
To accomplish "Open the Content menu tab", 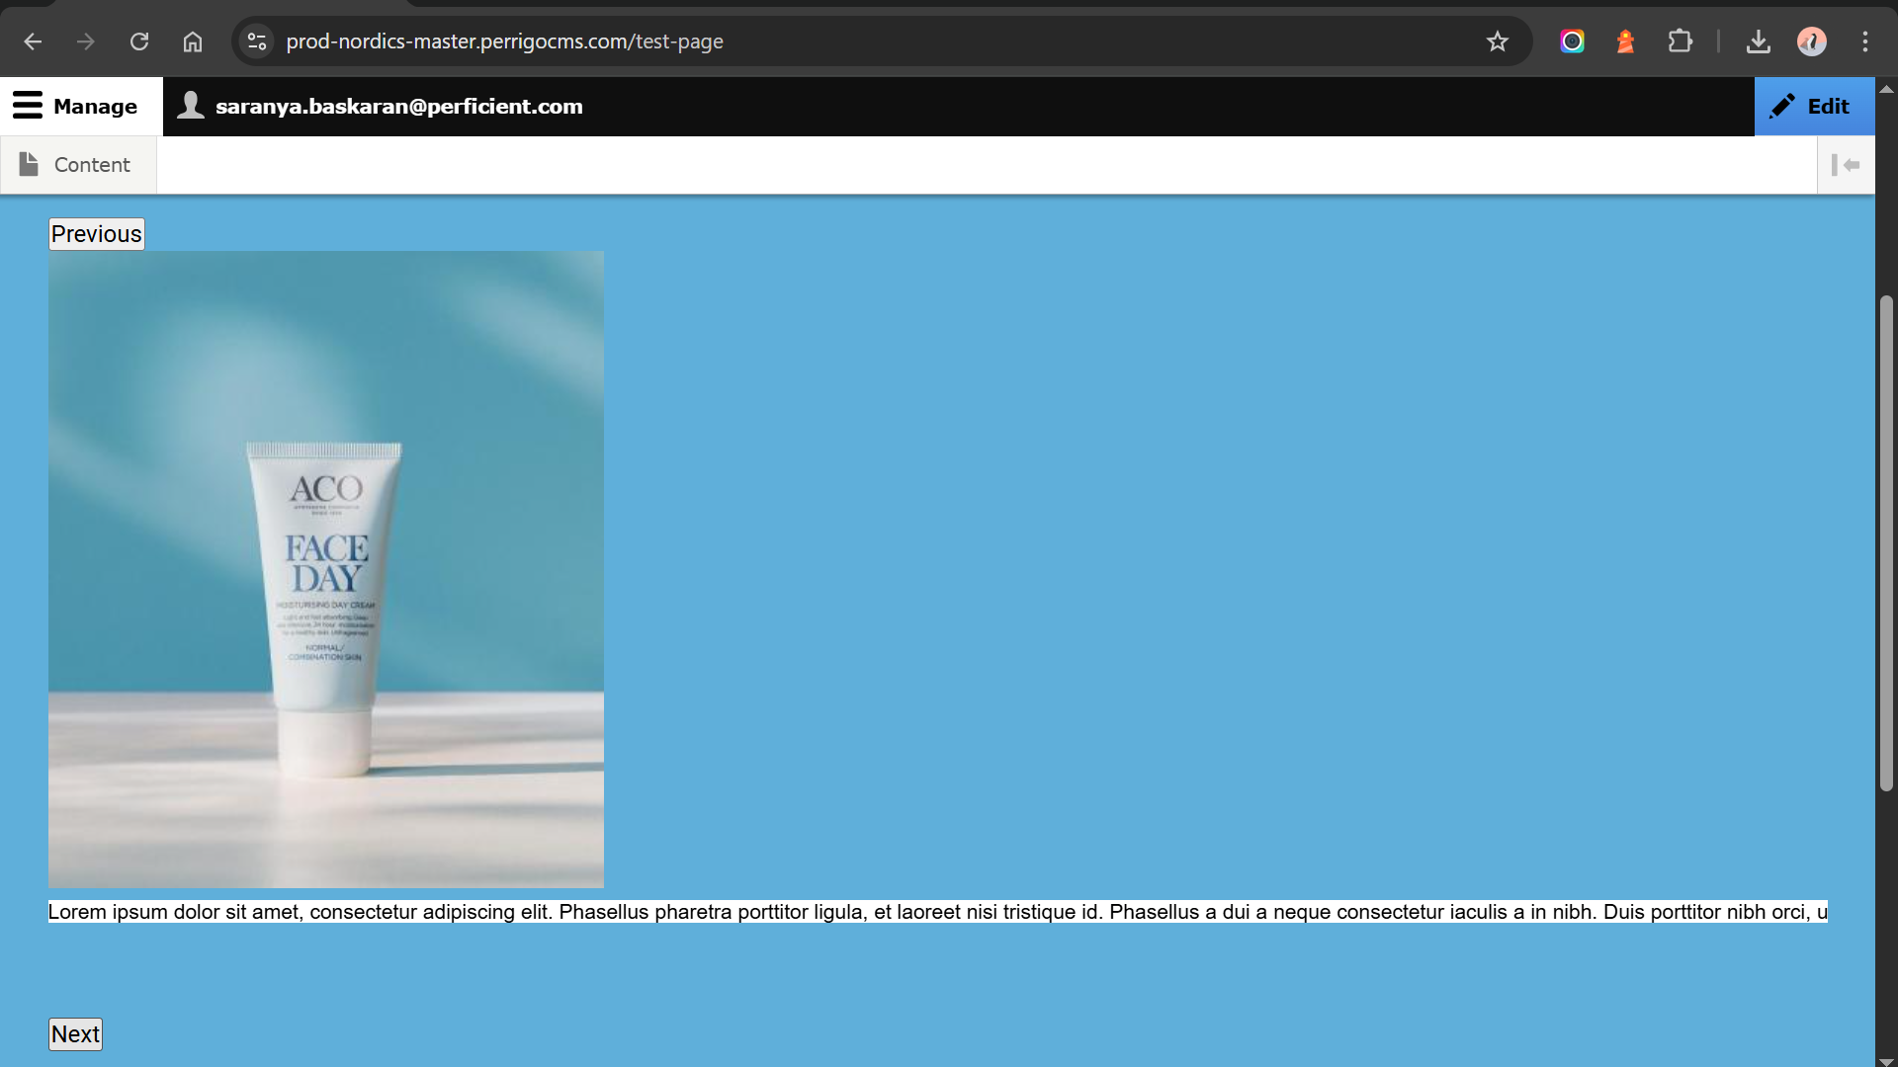I will pyautogui.click(x=78, y=165).
